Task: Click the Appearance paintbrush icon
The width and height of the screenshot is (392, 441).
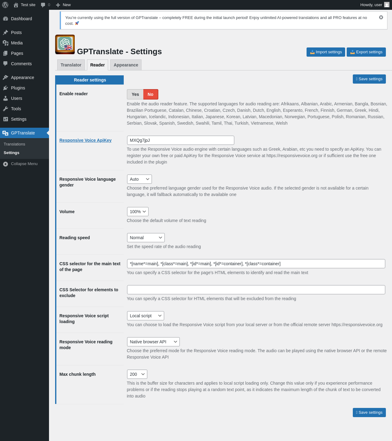Action: click(6, 77)
